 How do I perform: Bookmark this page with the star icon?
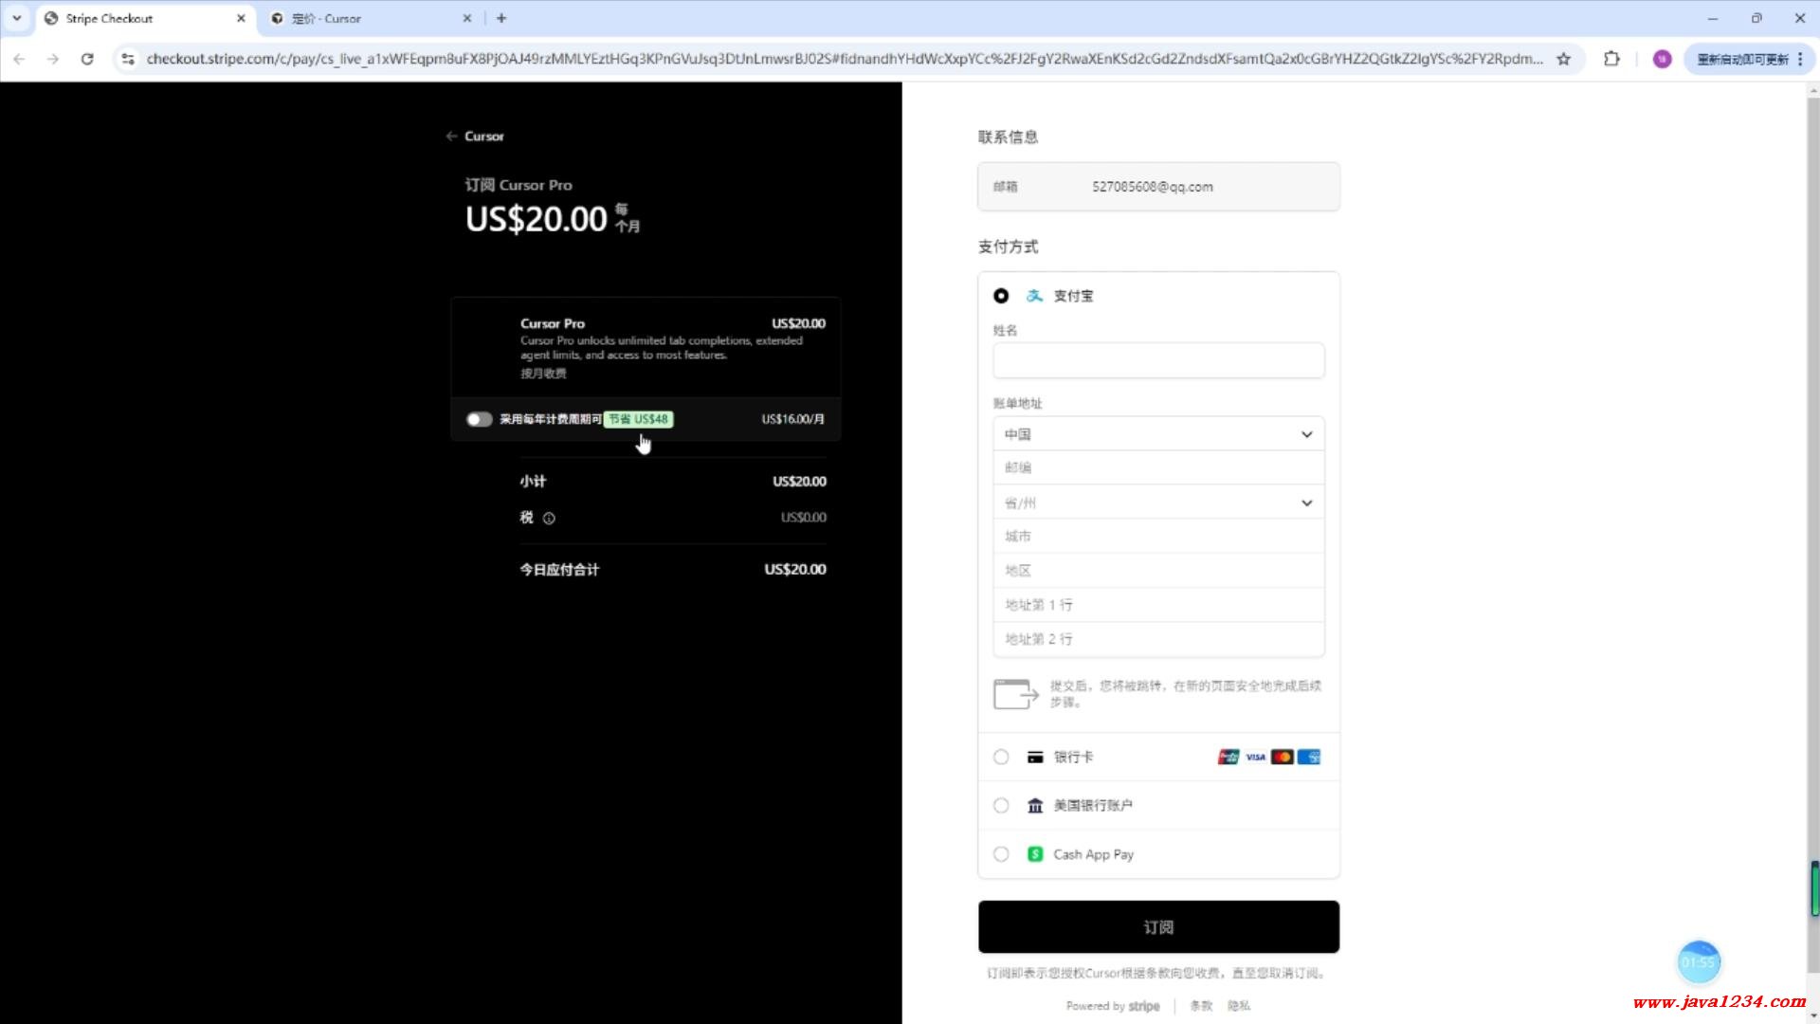(1564, 59)
